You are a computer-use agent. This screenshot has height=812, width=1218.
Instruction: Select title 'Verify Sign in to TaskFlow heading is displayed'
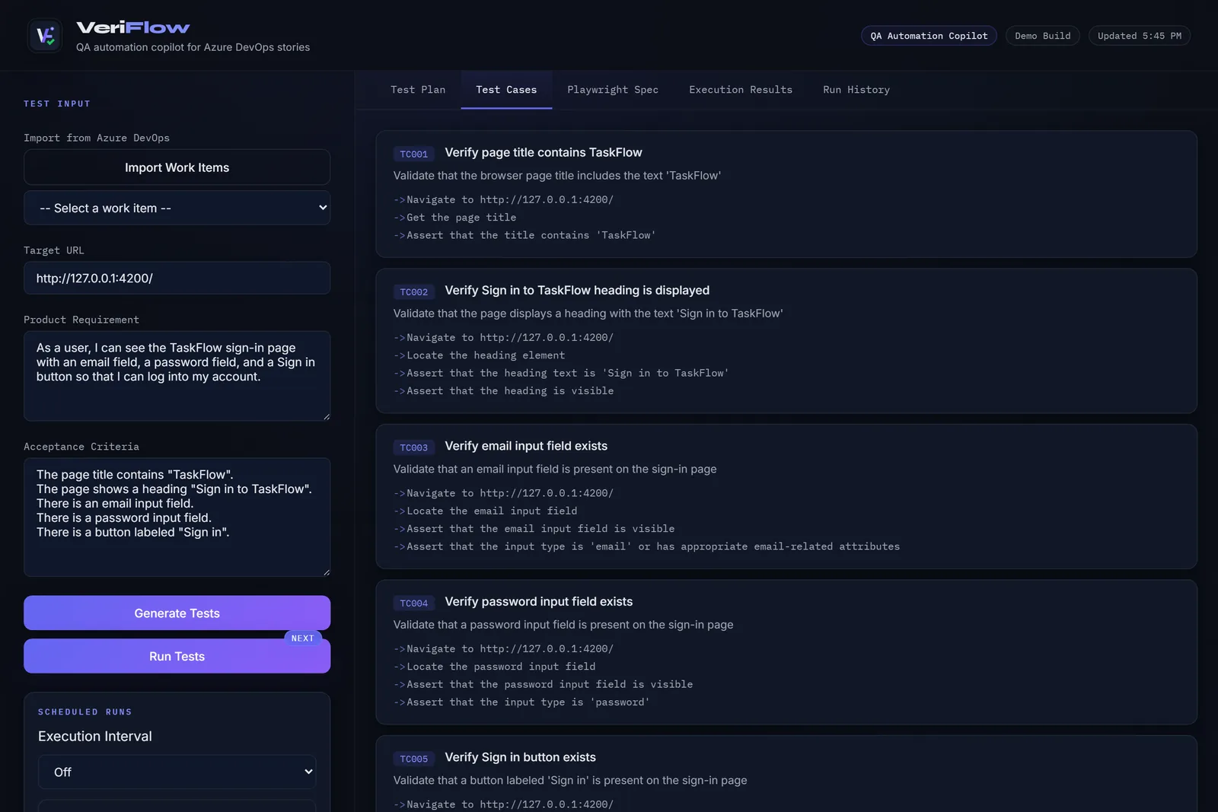tap(577, 290)
